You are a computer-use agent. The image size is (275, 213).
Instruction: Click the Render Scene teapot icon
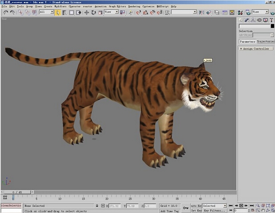[248, 12]
